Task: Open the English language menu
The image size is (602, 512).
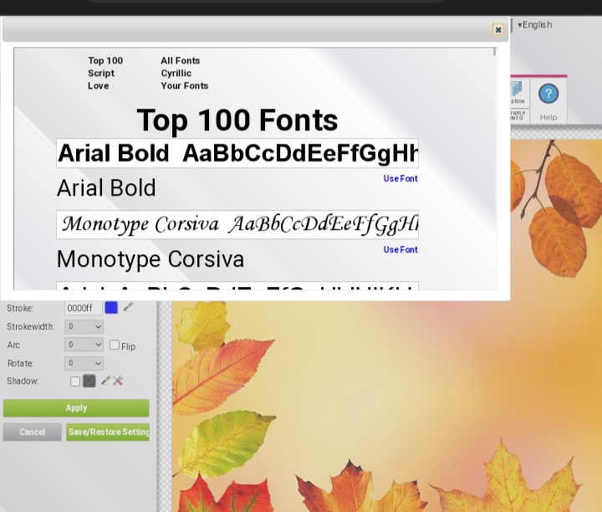Action: (535, 25)
